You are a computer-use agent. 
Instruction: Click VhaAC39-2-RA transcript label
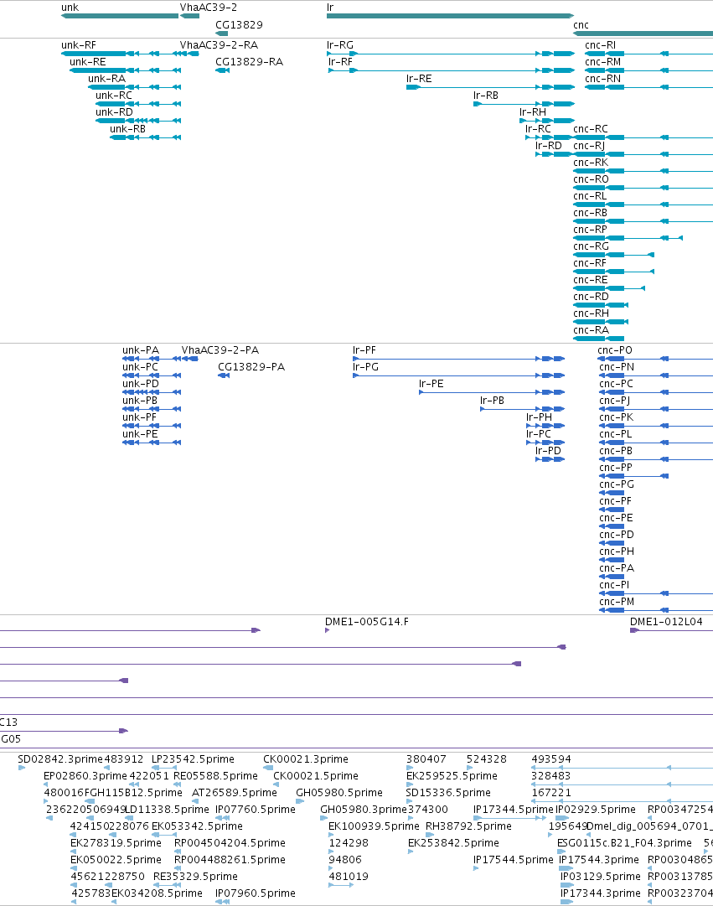(x=219, y=45)
